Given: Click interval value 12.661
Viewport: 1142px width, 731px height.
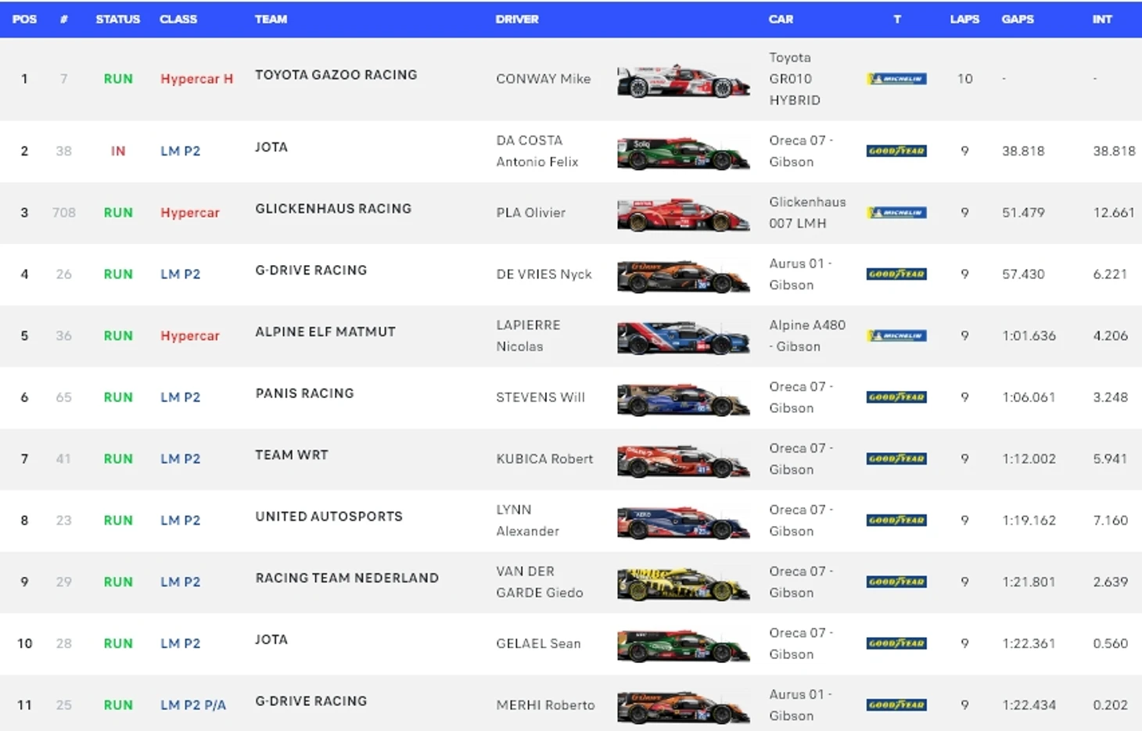Looking at the screenshot, I should pos(1114,213).
